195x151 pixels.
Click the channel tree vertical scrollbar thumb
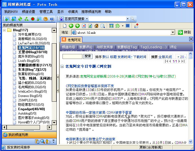click(54, 72)
